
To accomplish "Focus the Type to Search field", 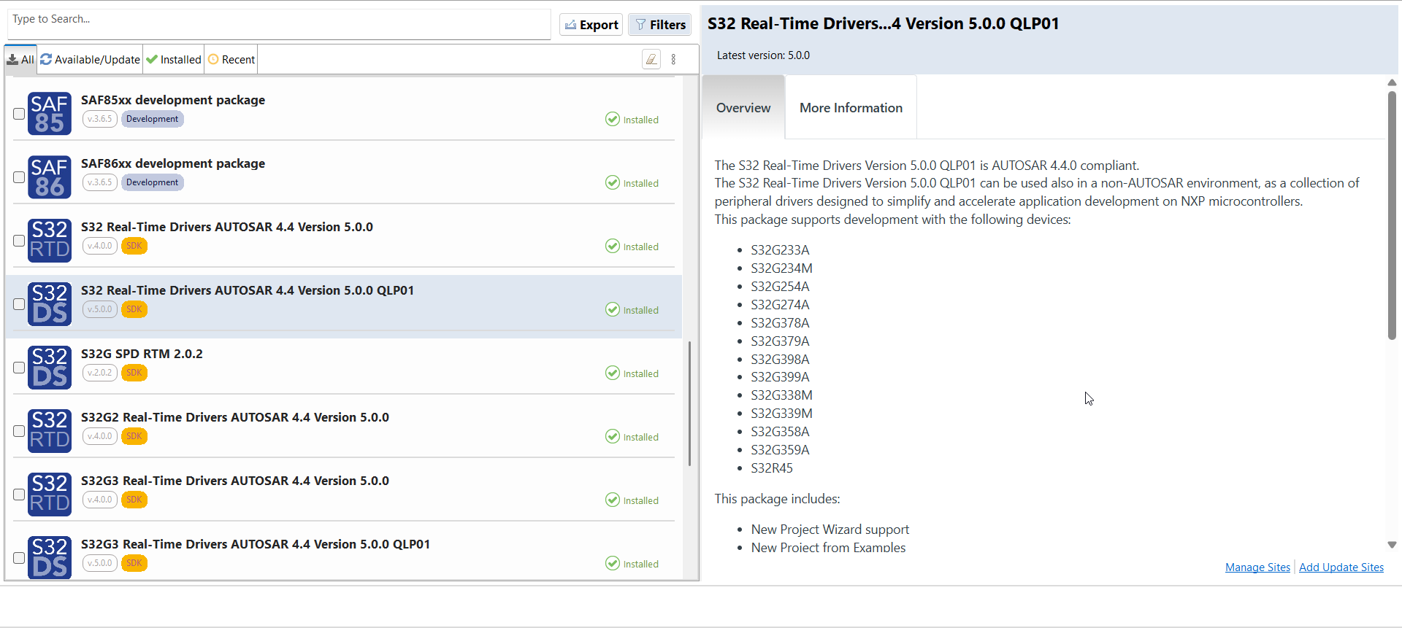I will click(279, 24).
